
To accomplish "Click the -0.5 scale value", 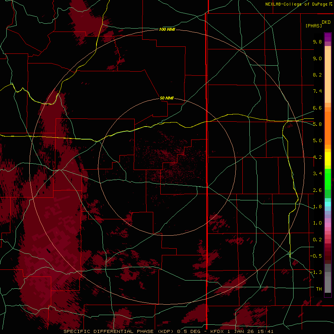I will [x=316, y=256].
